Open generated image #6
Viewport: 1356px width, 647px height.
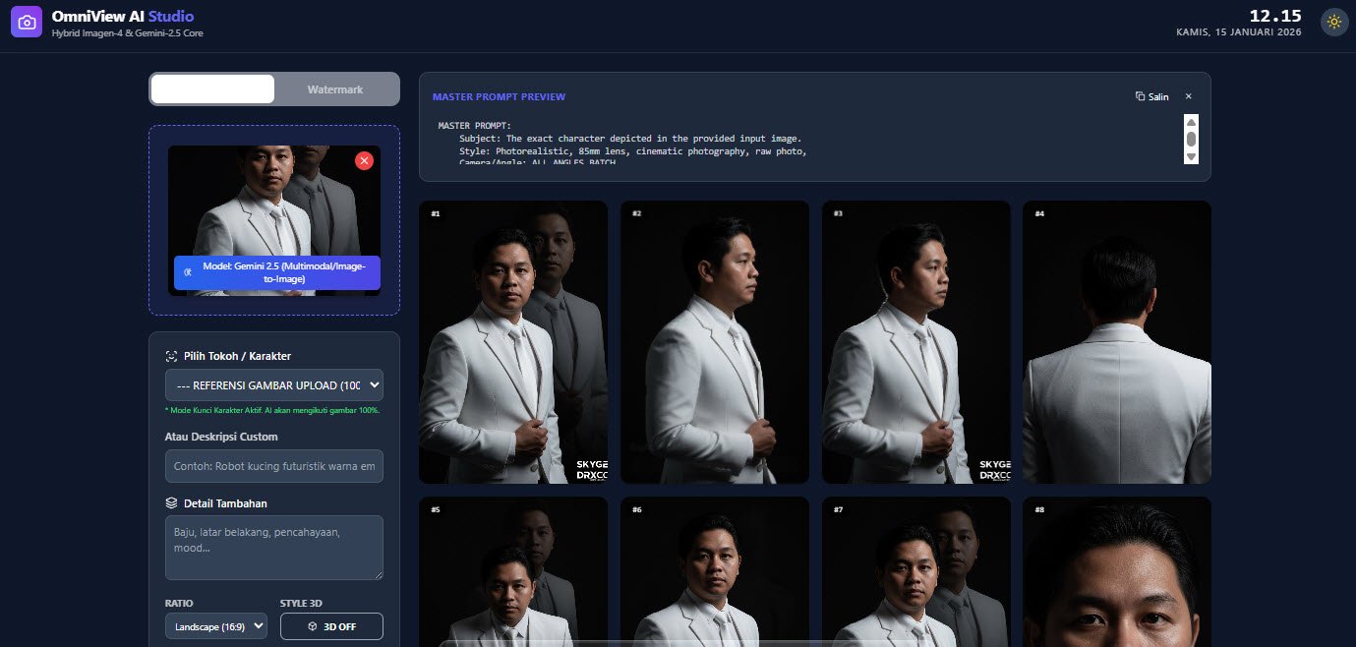[x=715, y=571]
